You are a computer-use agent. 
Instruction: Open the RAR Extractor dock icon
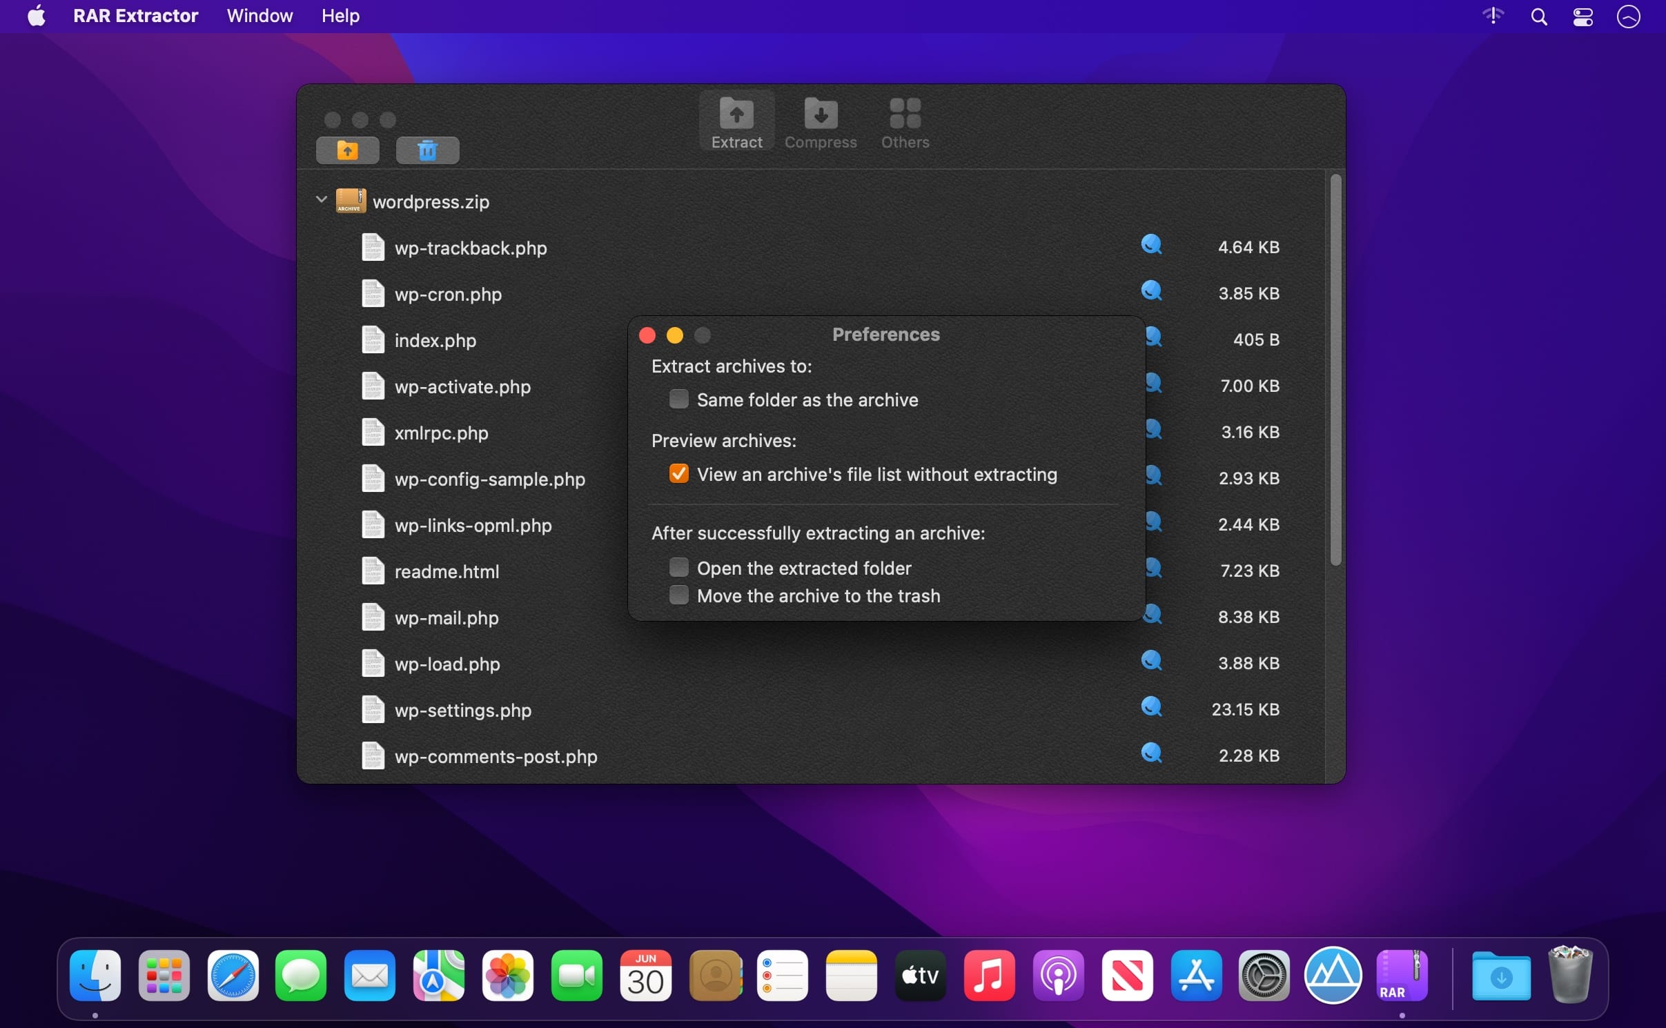coord(1402,975)
